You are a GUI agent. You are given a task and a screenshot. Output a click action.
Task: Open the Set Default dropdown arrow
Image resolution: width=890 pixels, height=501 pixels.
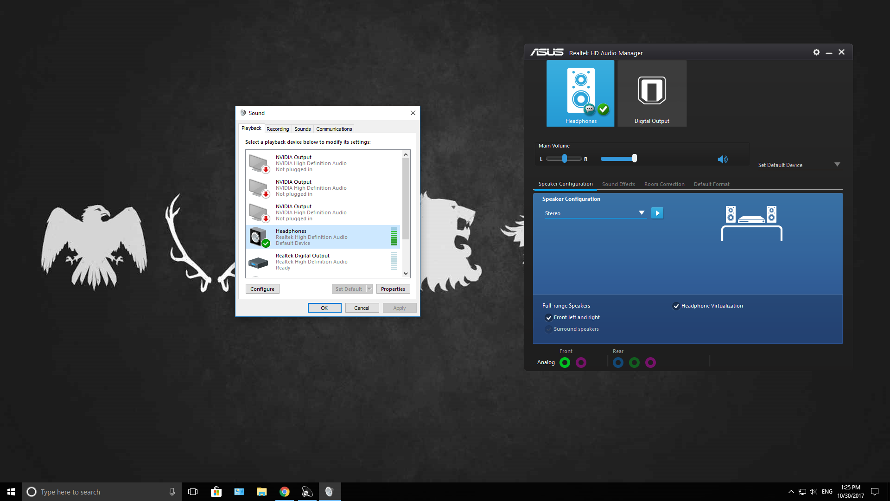369,289
